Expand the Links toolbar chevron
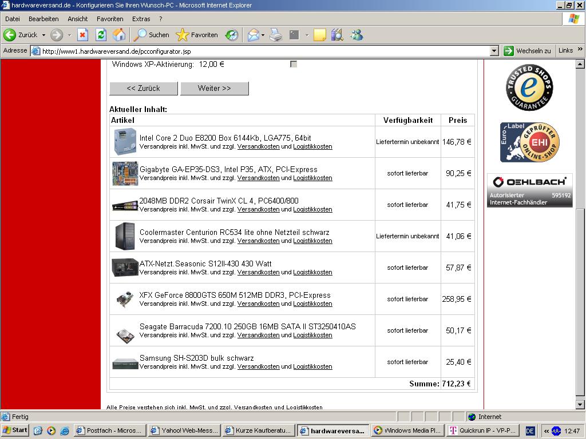This screenshot has width=586, height=439. tap(580, 49)
